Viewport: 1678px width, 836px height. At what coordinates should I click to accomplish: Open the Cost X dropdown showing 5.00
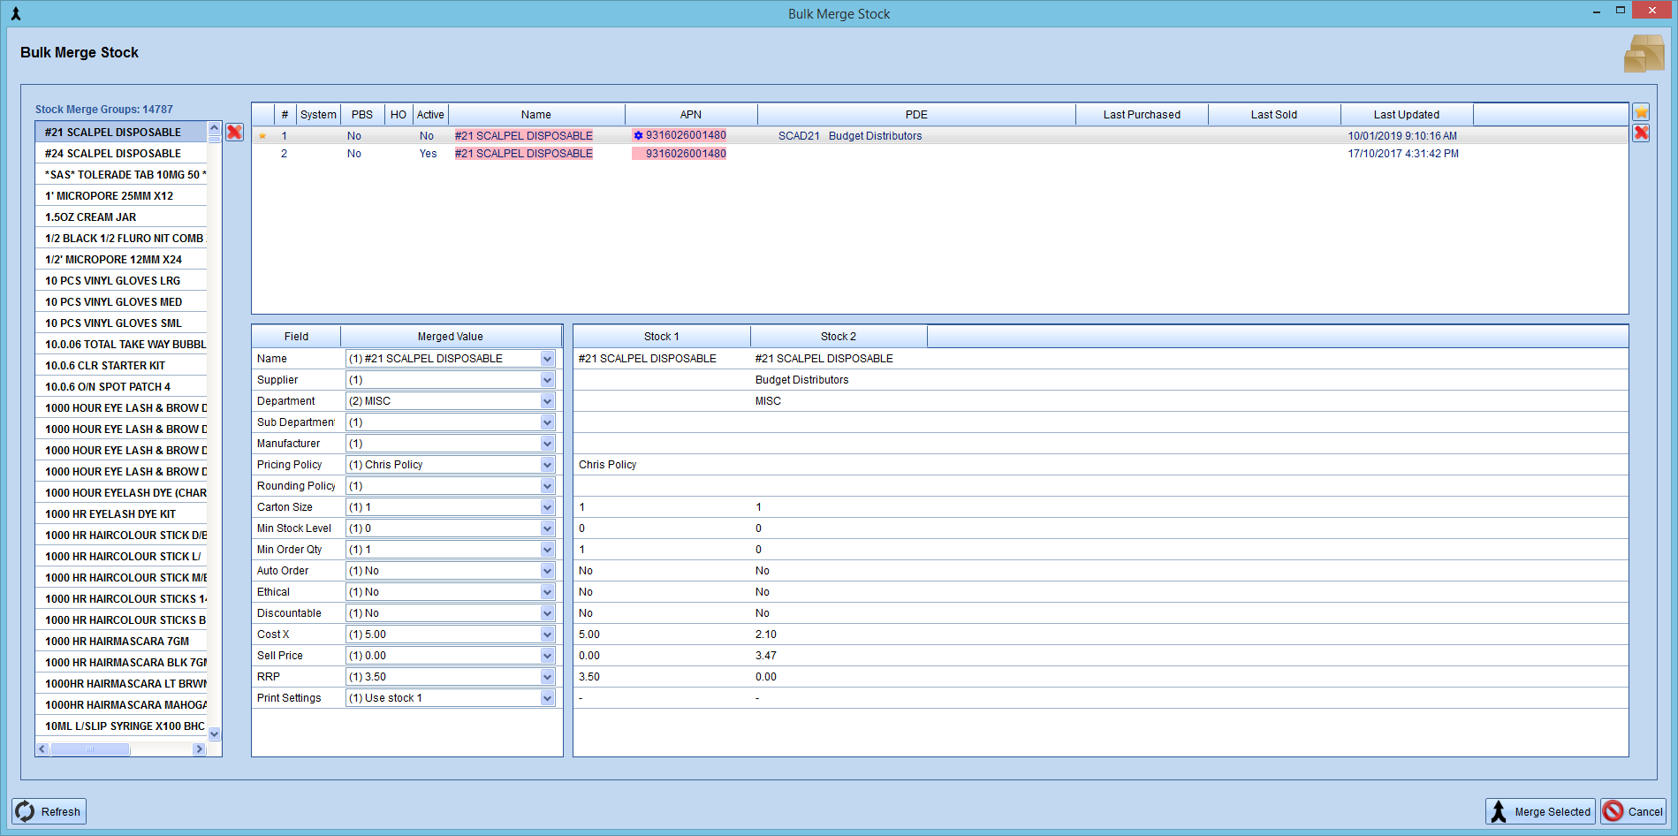tap(548, 634)
